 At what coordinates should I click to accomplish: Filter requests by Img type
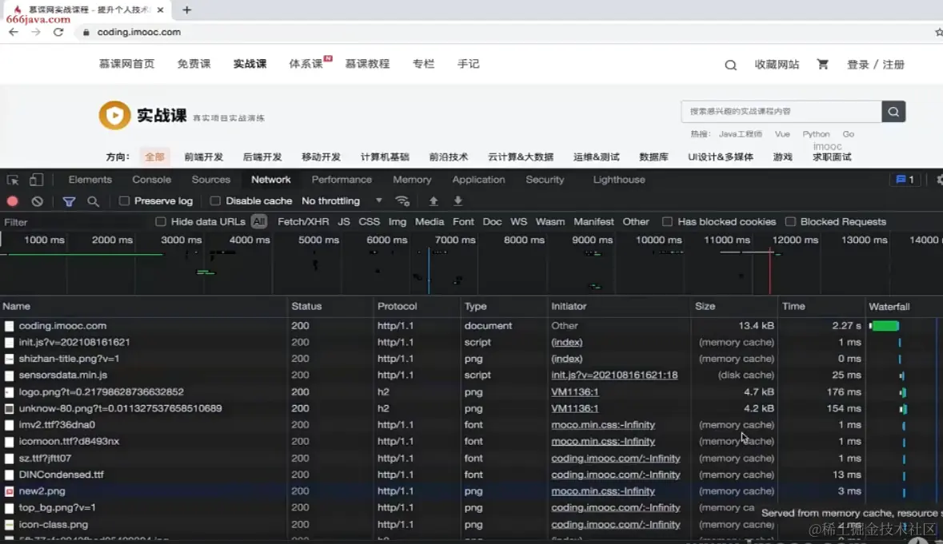click(397, 221)
